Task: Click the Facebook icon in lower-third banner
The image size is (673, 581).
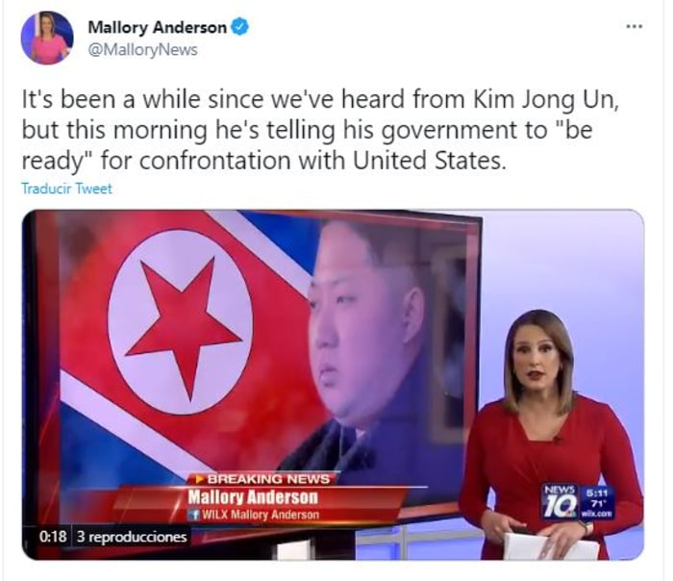Action: pyautogui.click(x=193, y=515)
